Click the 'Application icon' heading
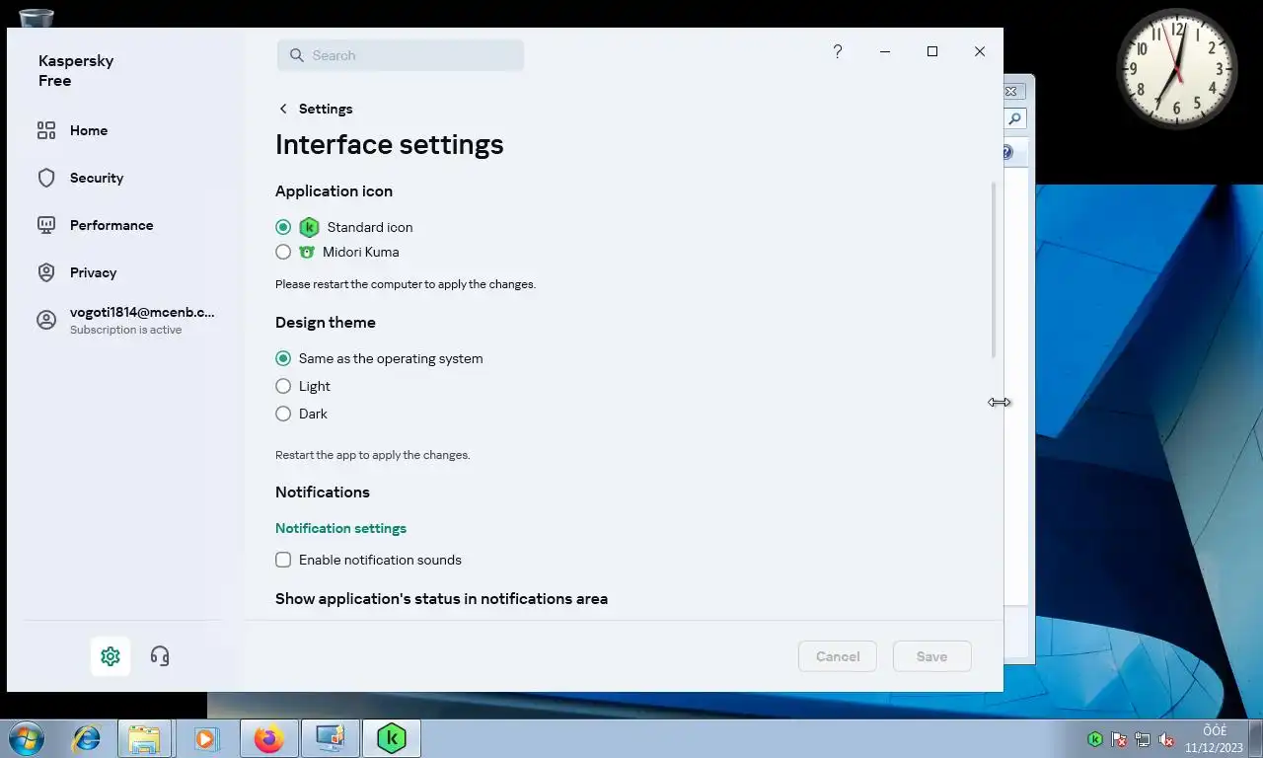 pos(334,191)
